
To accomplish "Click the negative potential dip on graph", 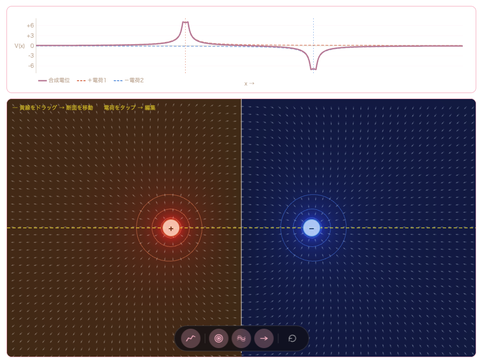I will [313, 69].
